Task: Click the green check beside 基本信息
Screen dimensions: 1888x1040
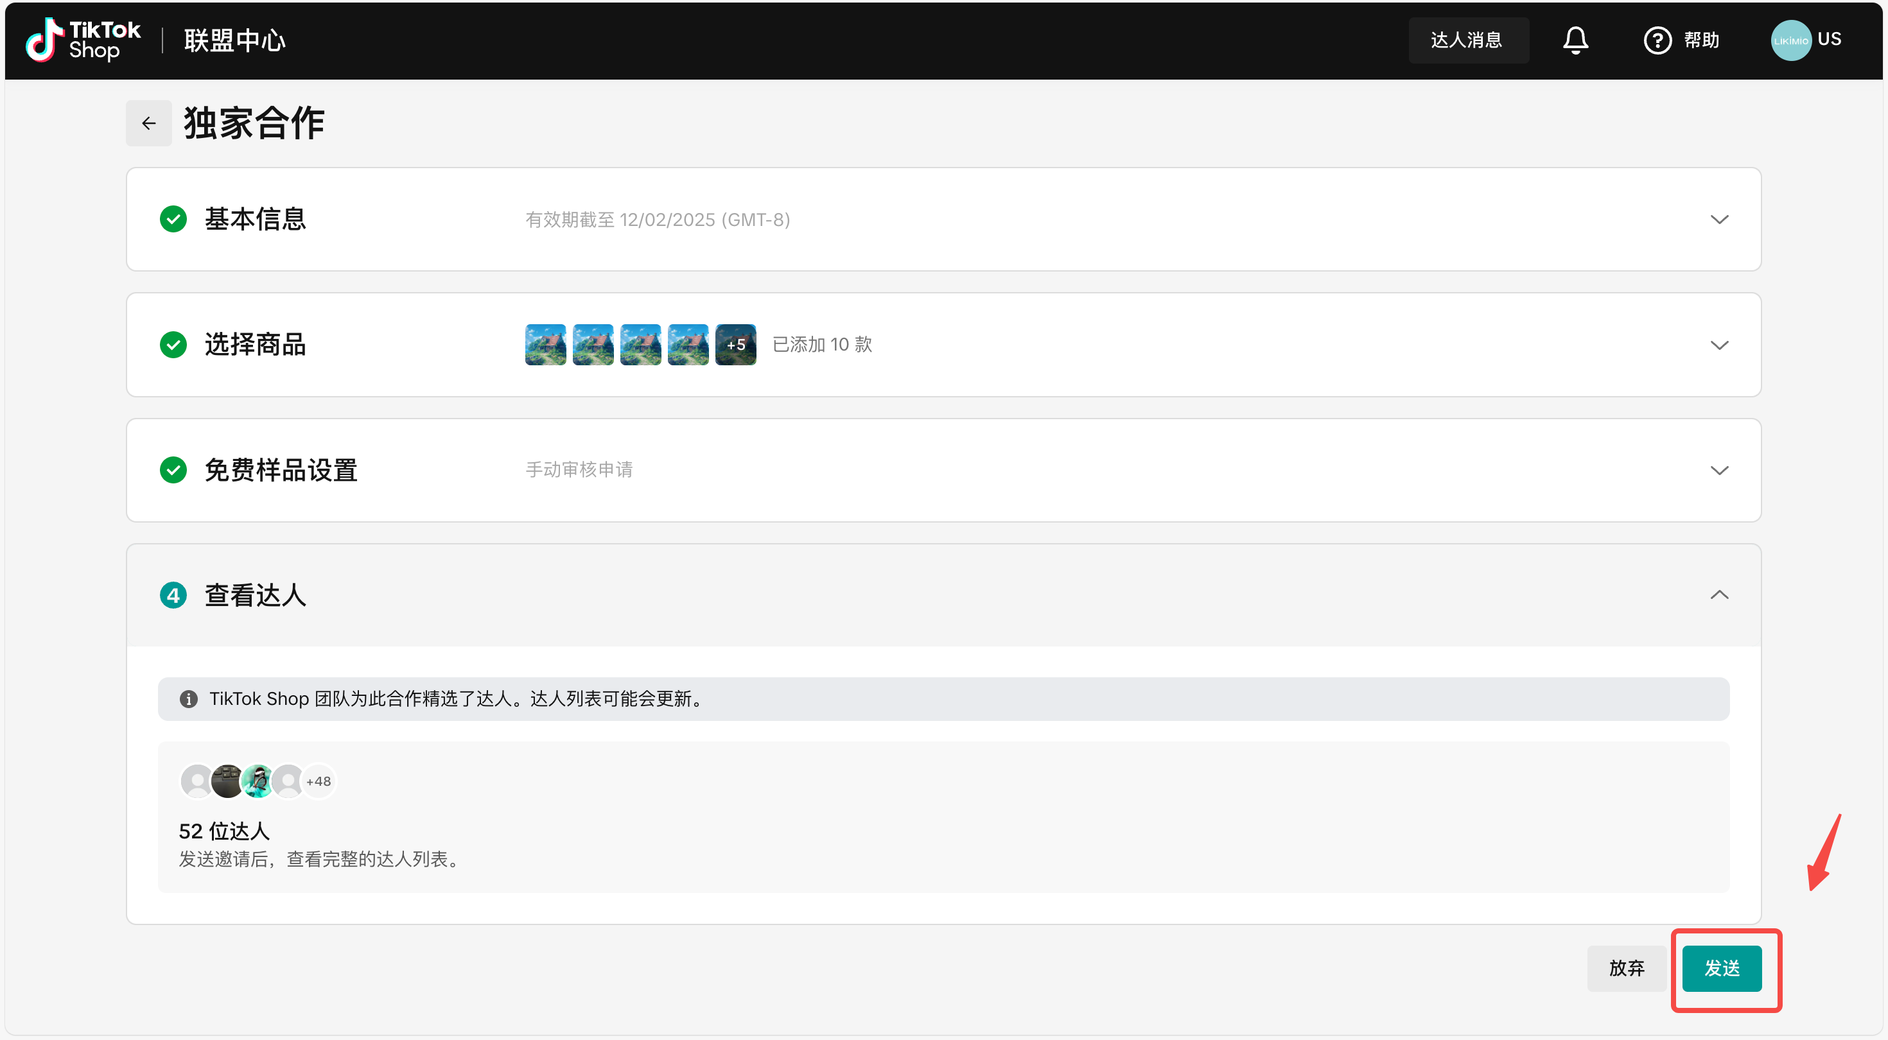Action: (x=173, y=219)
